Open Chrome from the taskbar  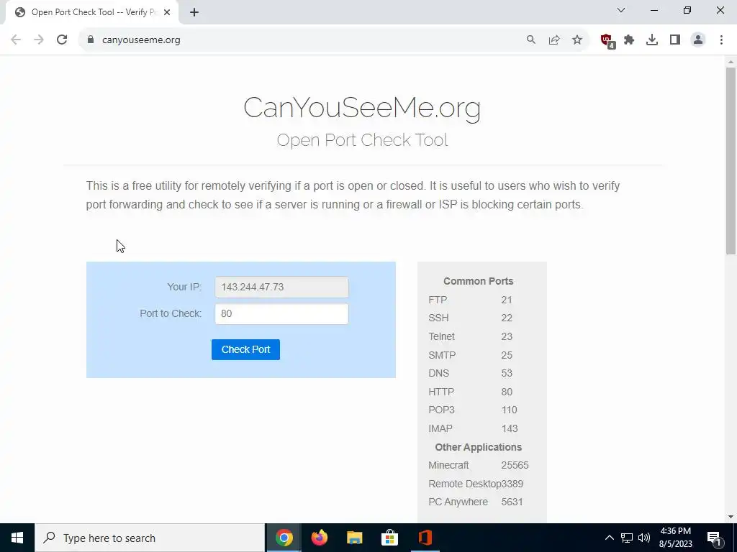pos(284,538)
